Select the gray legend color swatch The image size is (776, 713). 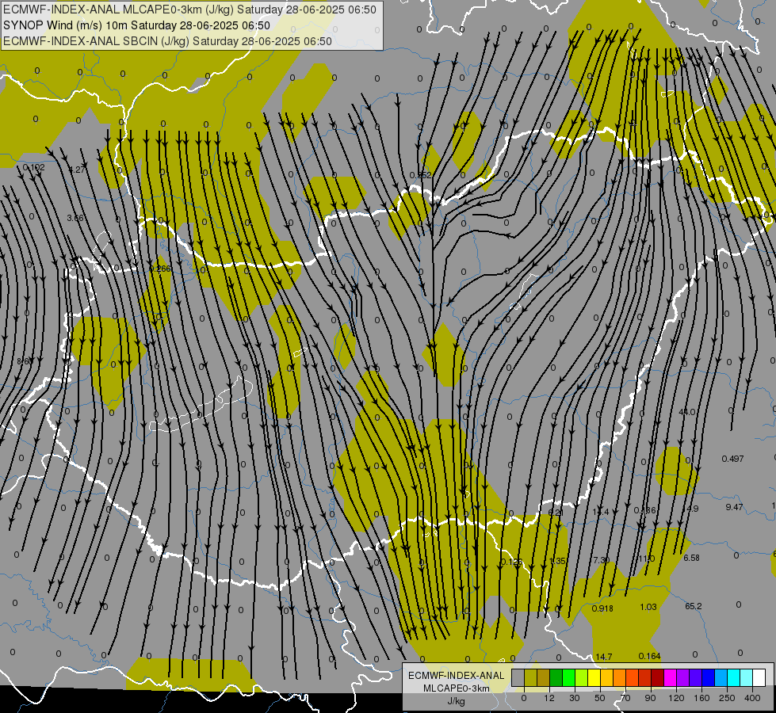(518, 677)
